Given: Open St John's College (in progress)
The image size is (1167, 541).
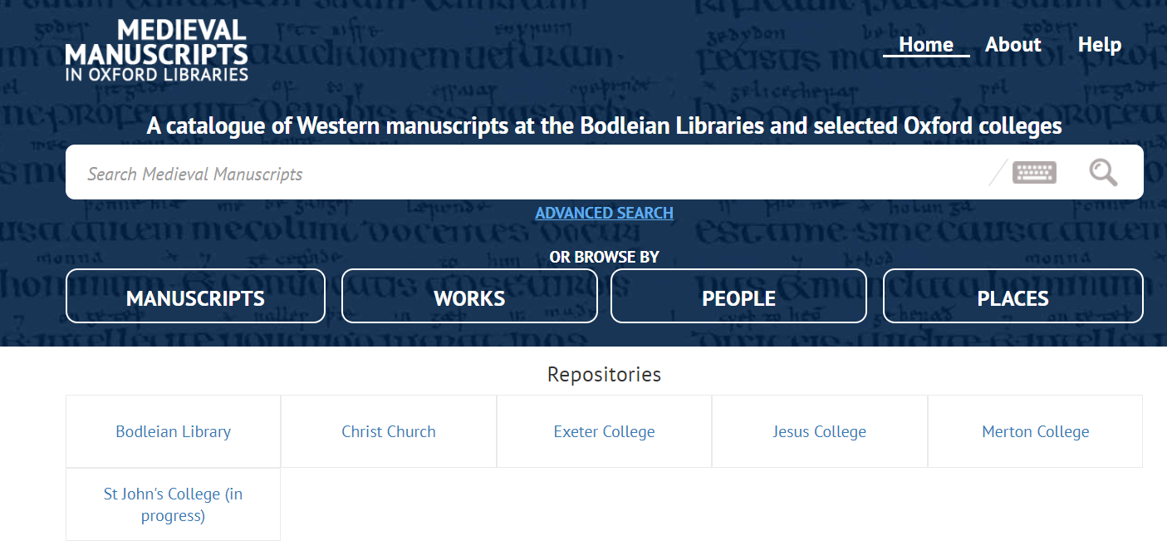Looking at the screenshot, I should 173,504.
